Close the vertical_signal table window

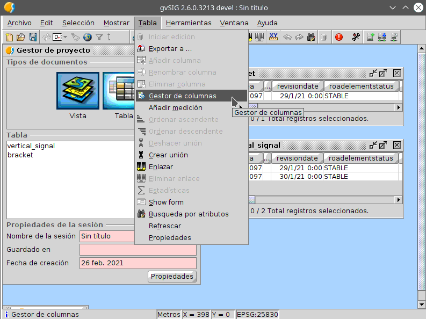[x=397, y=145]
